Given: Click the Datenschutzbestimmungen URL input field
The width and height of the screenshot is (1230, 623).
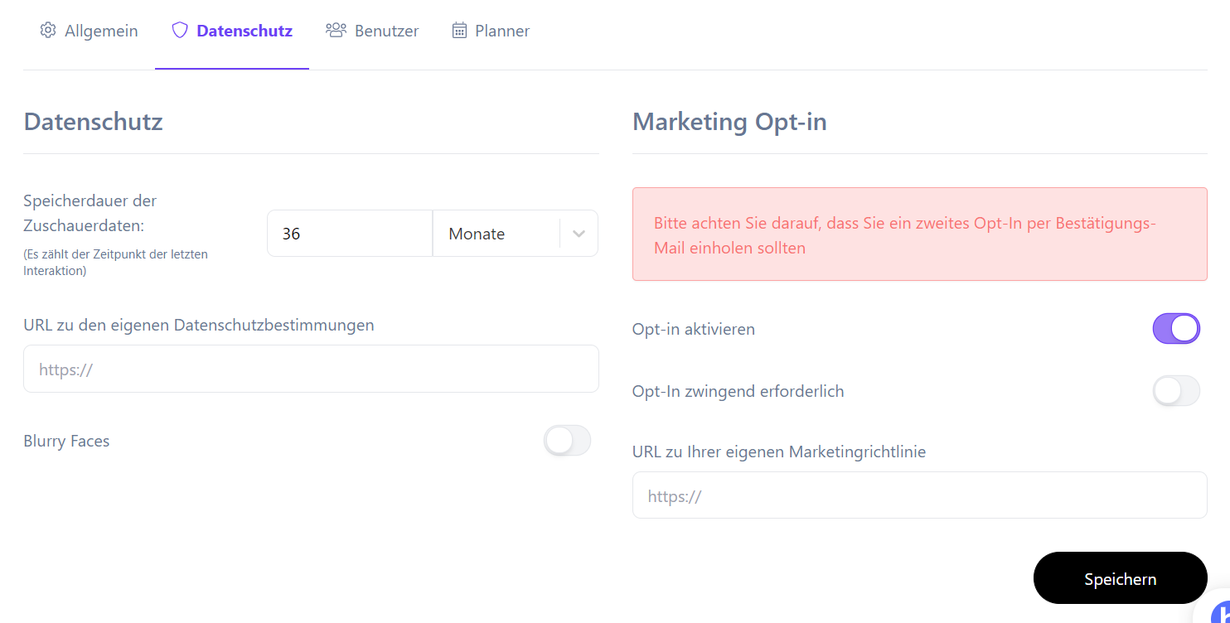Looking at the screenshot, I should 311,369.
